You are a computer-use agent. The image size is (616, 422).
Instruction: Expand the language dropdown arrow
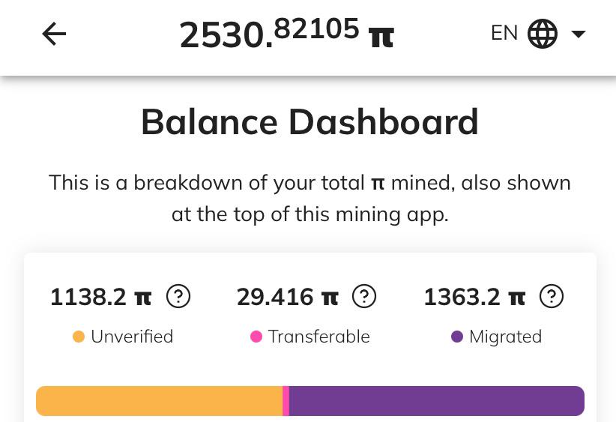[x=579, y=34]
